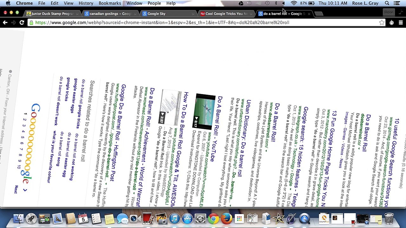The width and height of the screenshot is (406, 228).
Task: Open the Window menu
Action: (x=134, y=3)
